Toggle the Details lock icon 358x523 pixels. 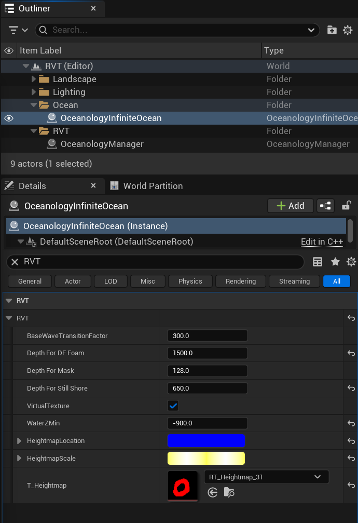347,206
